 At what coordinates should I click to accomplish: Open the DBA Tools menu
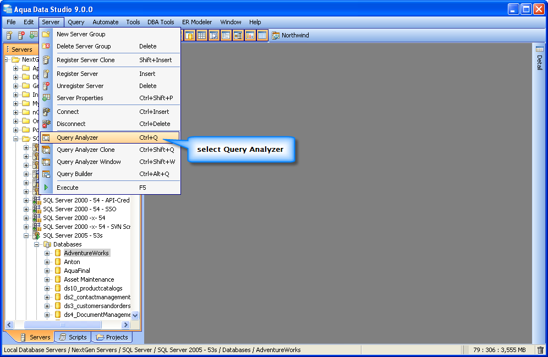(161, 22)
